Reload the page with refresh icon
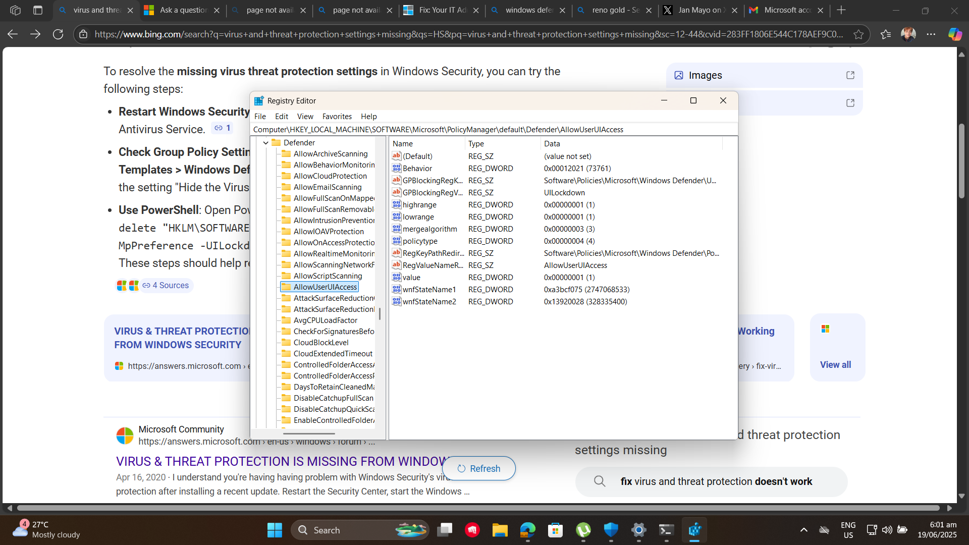969x545 pixels. (x=58, y=34)
